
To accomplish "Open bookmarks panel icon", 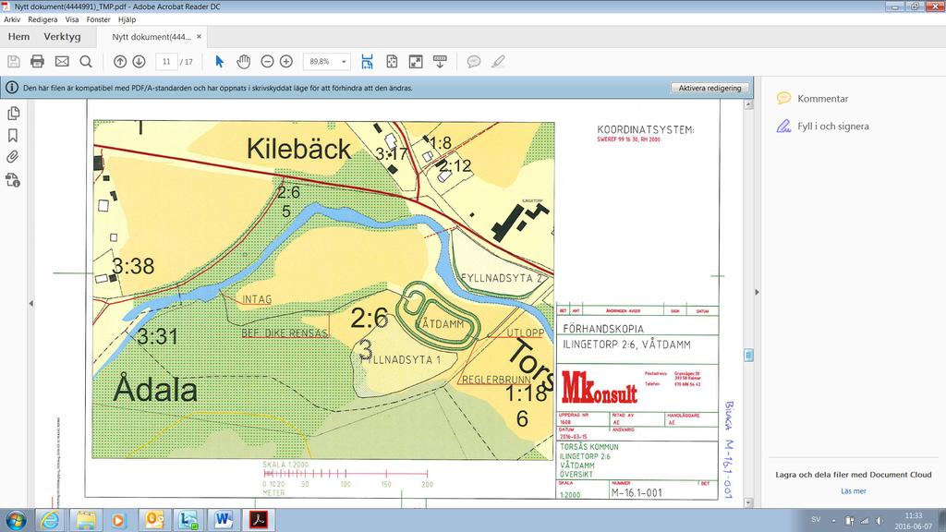I will [x=13, y=135].
